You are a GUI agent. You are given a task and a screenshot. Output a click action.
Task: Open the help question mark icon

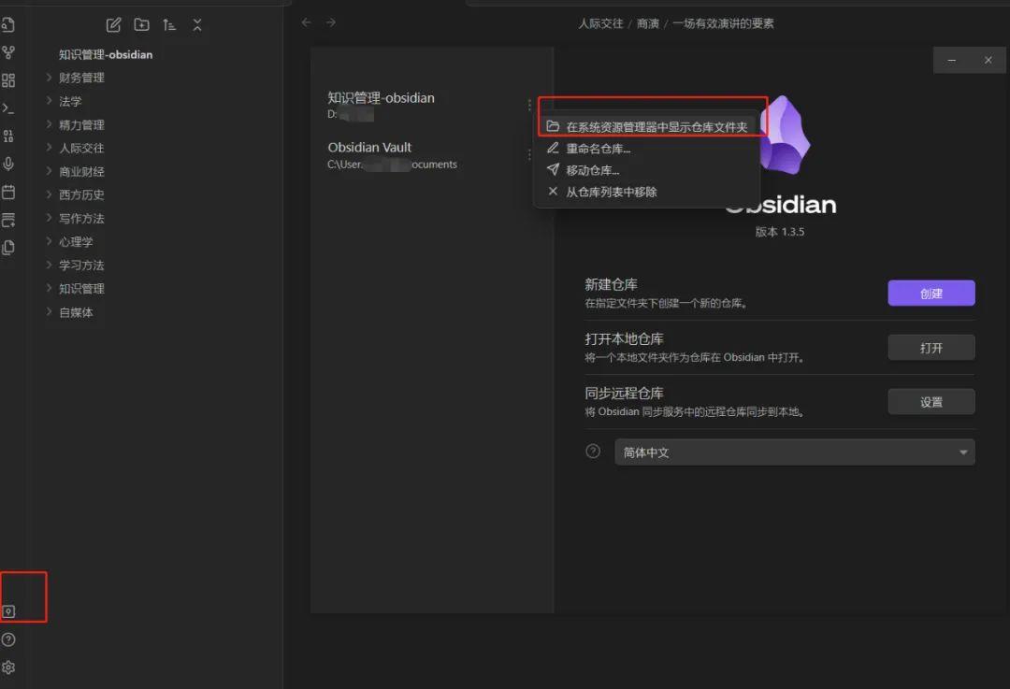(9, 639)
